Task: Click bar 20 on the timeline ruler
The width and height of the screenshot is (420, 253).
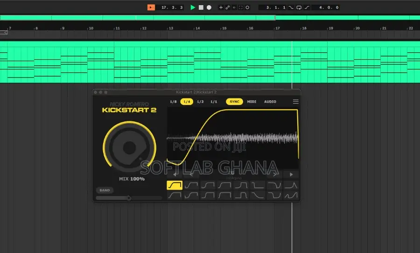Action: point(357,28)
